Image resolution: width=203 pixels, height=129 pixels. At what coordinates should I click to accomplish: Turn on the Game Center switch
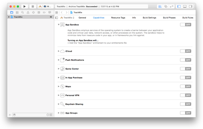coord(186,69)
